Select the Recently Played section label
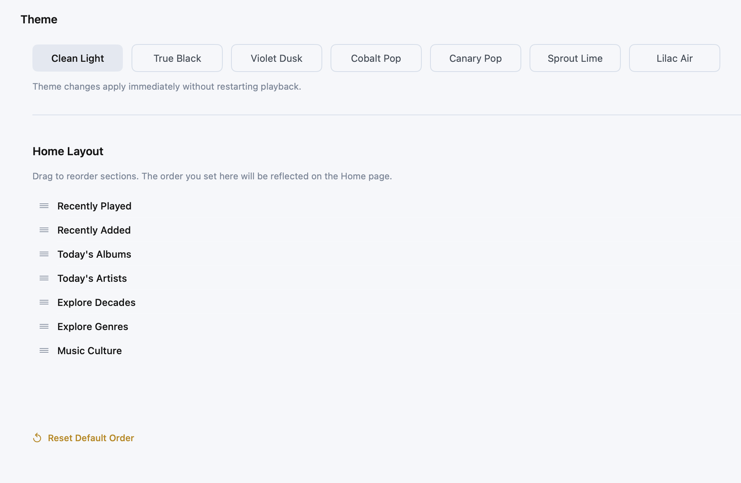This screenshot has width=741, height=483. (94, 206)
